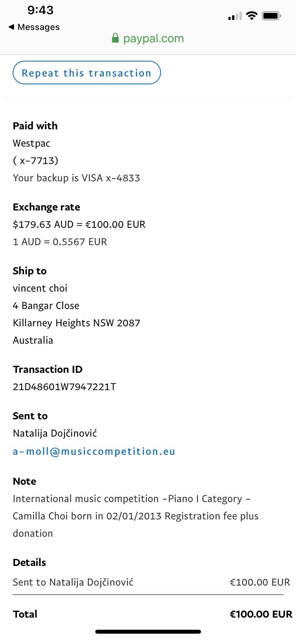
Task: Tap the Killarney Heights NSW 2087 address line
Action: [76, 323]
